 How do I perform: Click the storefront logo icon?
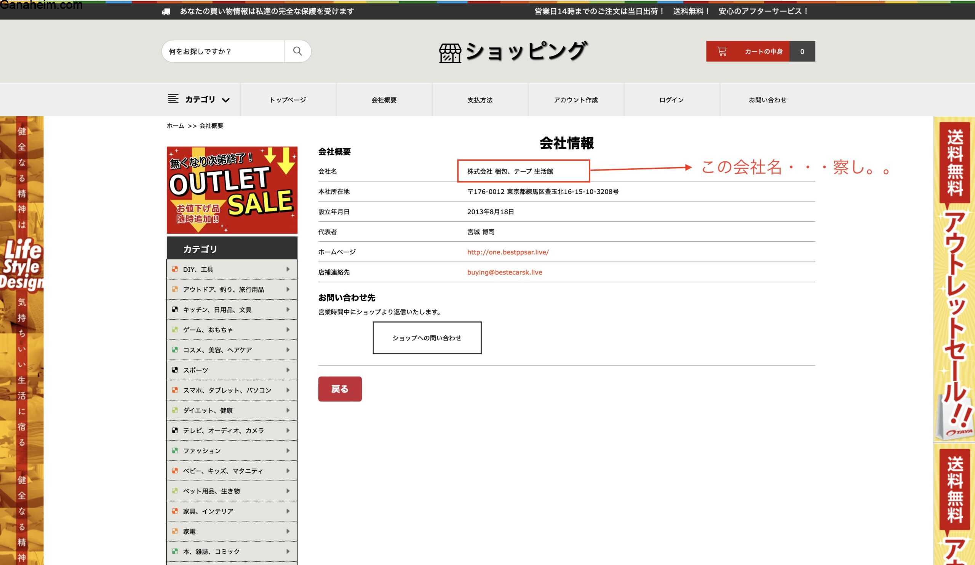pos(450,53)
